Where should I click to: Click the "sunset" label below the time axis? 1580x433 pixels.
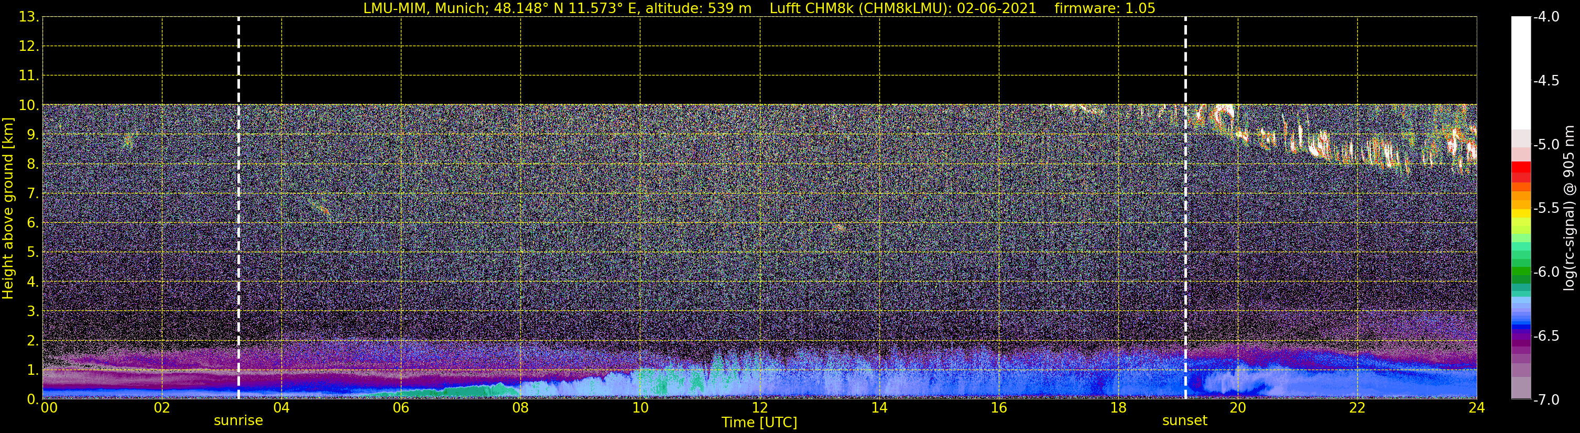tap(1184, 421)
